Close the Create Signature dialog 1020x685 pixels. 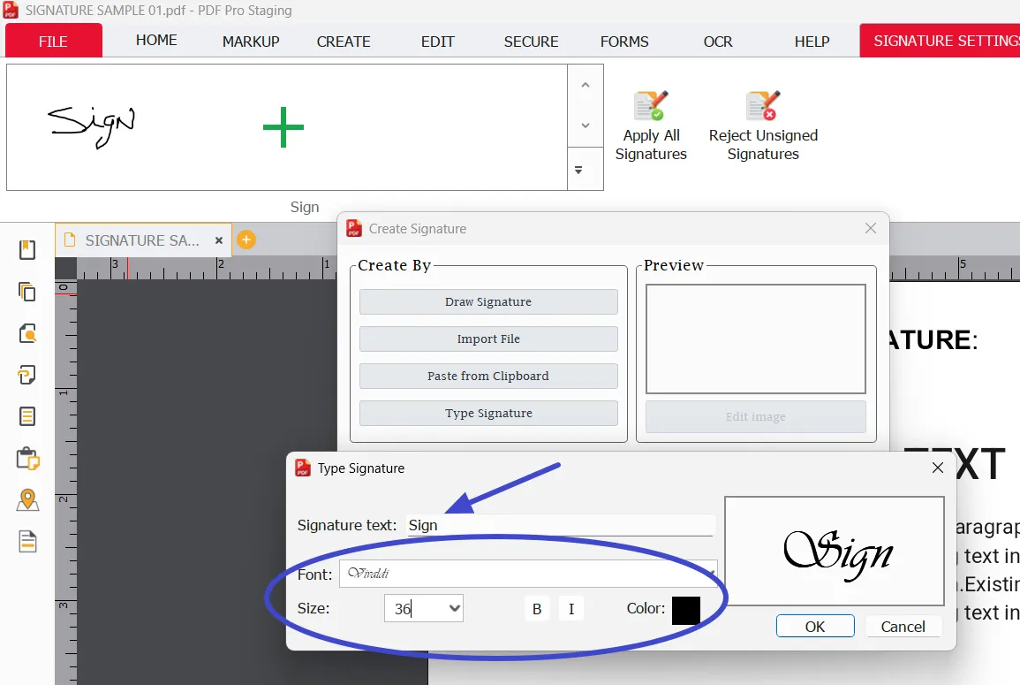[x=871, y=228]
